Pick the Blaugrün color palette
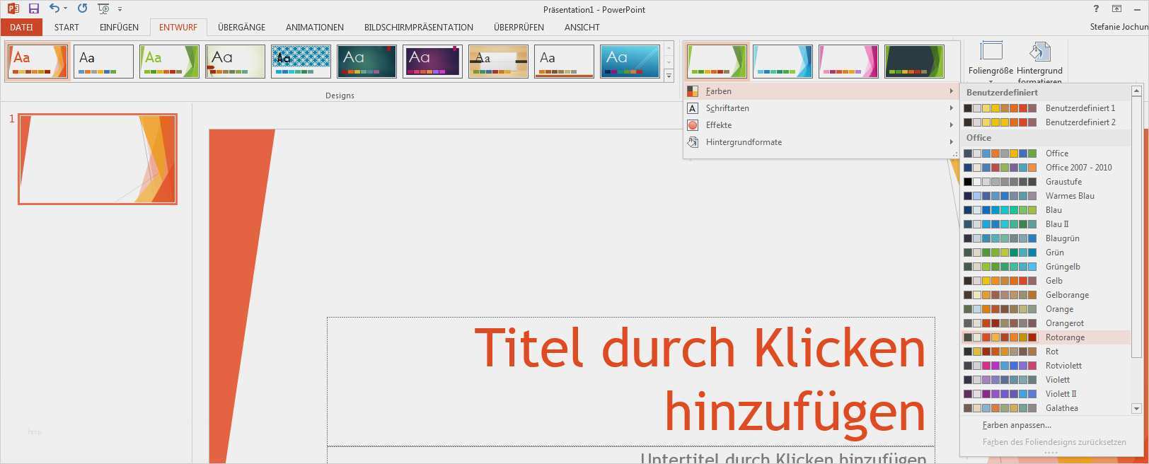The height and width of the screenshot is (464, 1149). 1046,238
